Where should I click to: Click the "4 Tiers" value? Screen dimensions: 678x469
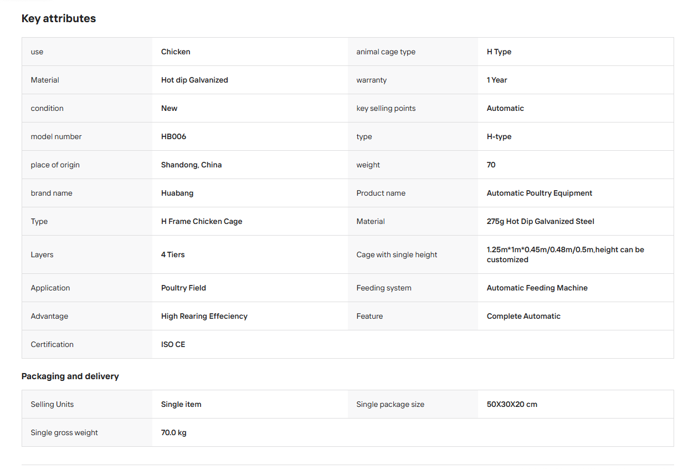173,254
